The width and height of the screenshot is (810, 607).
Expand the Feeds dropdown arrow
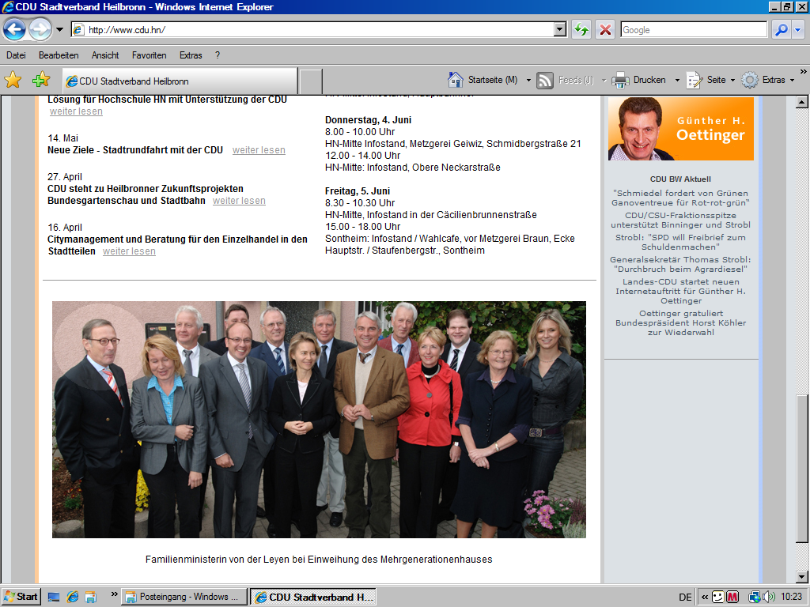[604, 80]
